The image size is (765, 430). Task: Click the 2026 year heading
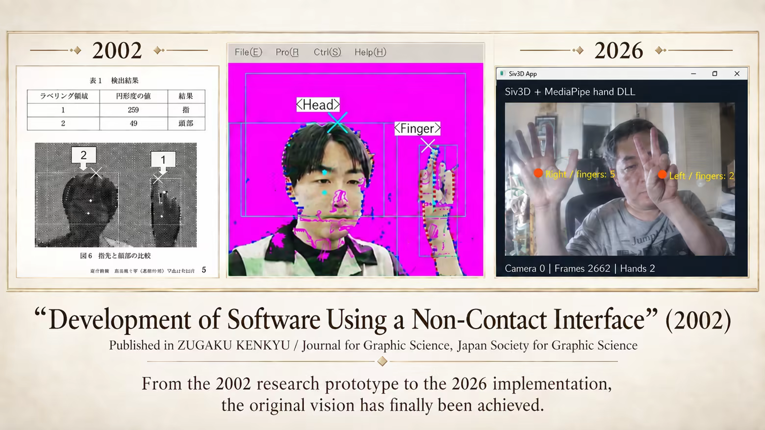point(619,50)
